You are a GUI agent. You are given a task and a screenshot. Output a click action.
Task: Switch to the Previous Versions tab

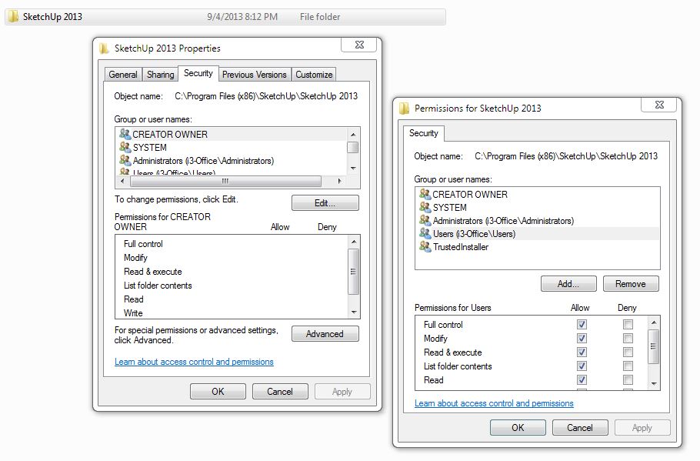[x=254, y=75]
